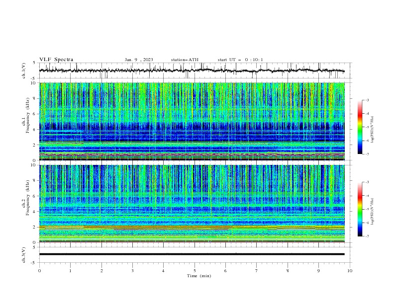Click the ch.2 spectrogram panel

coord(192,204)
